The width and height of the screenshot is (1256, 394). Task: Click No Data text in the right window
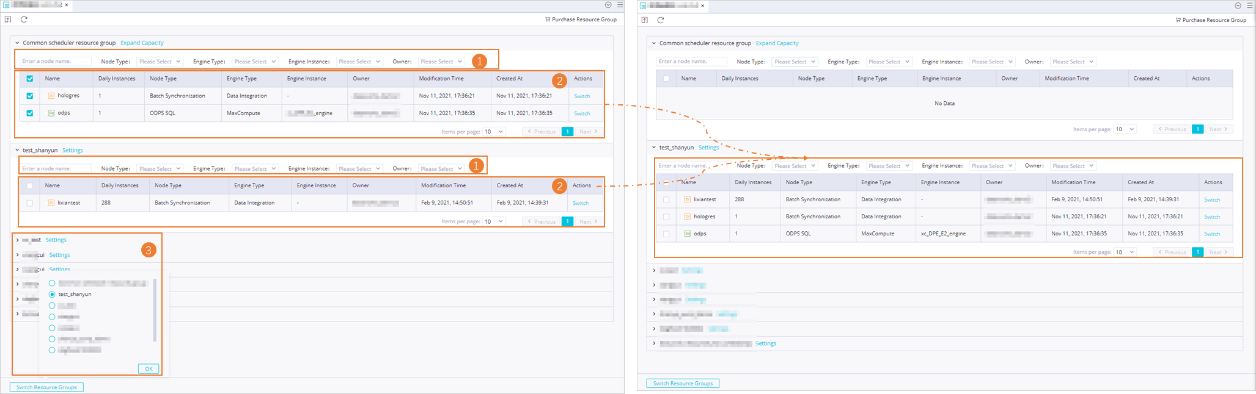point(944,103)
